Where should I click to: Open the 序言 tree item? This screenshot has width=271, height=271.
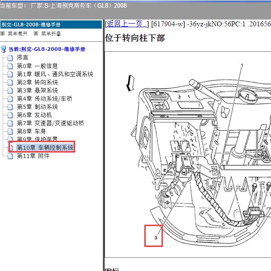pyautogui.click(x=23, y=58)
